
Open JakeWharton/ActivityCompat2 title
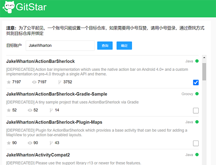(x=38, y=155)
